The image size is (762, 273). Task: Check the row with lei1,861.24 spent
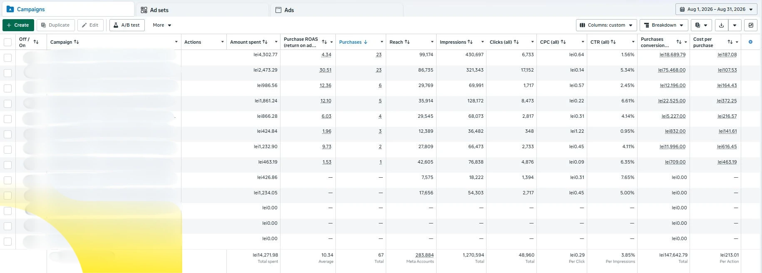pos(7,104)
